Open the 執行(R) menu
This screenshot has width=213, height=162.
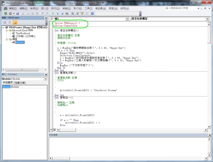[x=78, y=8]
